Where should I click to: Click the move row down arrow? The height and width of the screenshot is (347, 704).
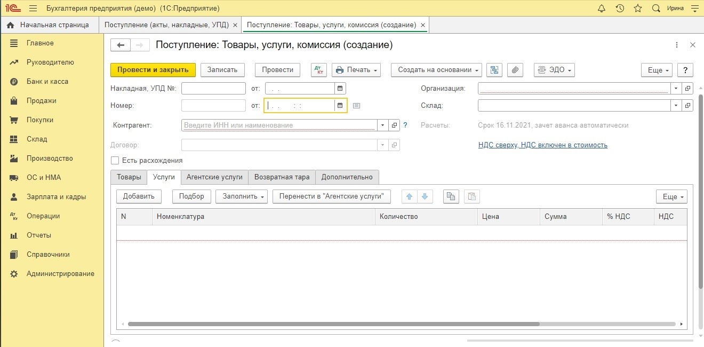[425, 196]
